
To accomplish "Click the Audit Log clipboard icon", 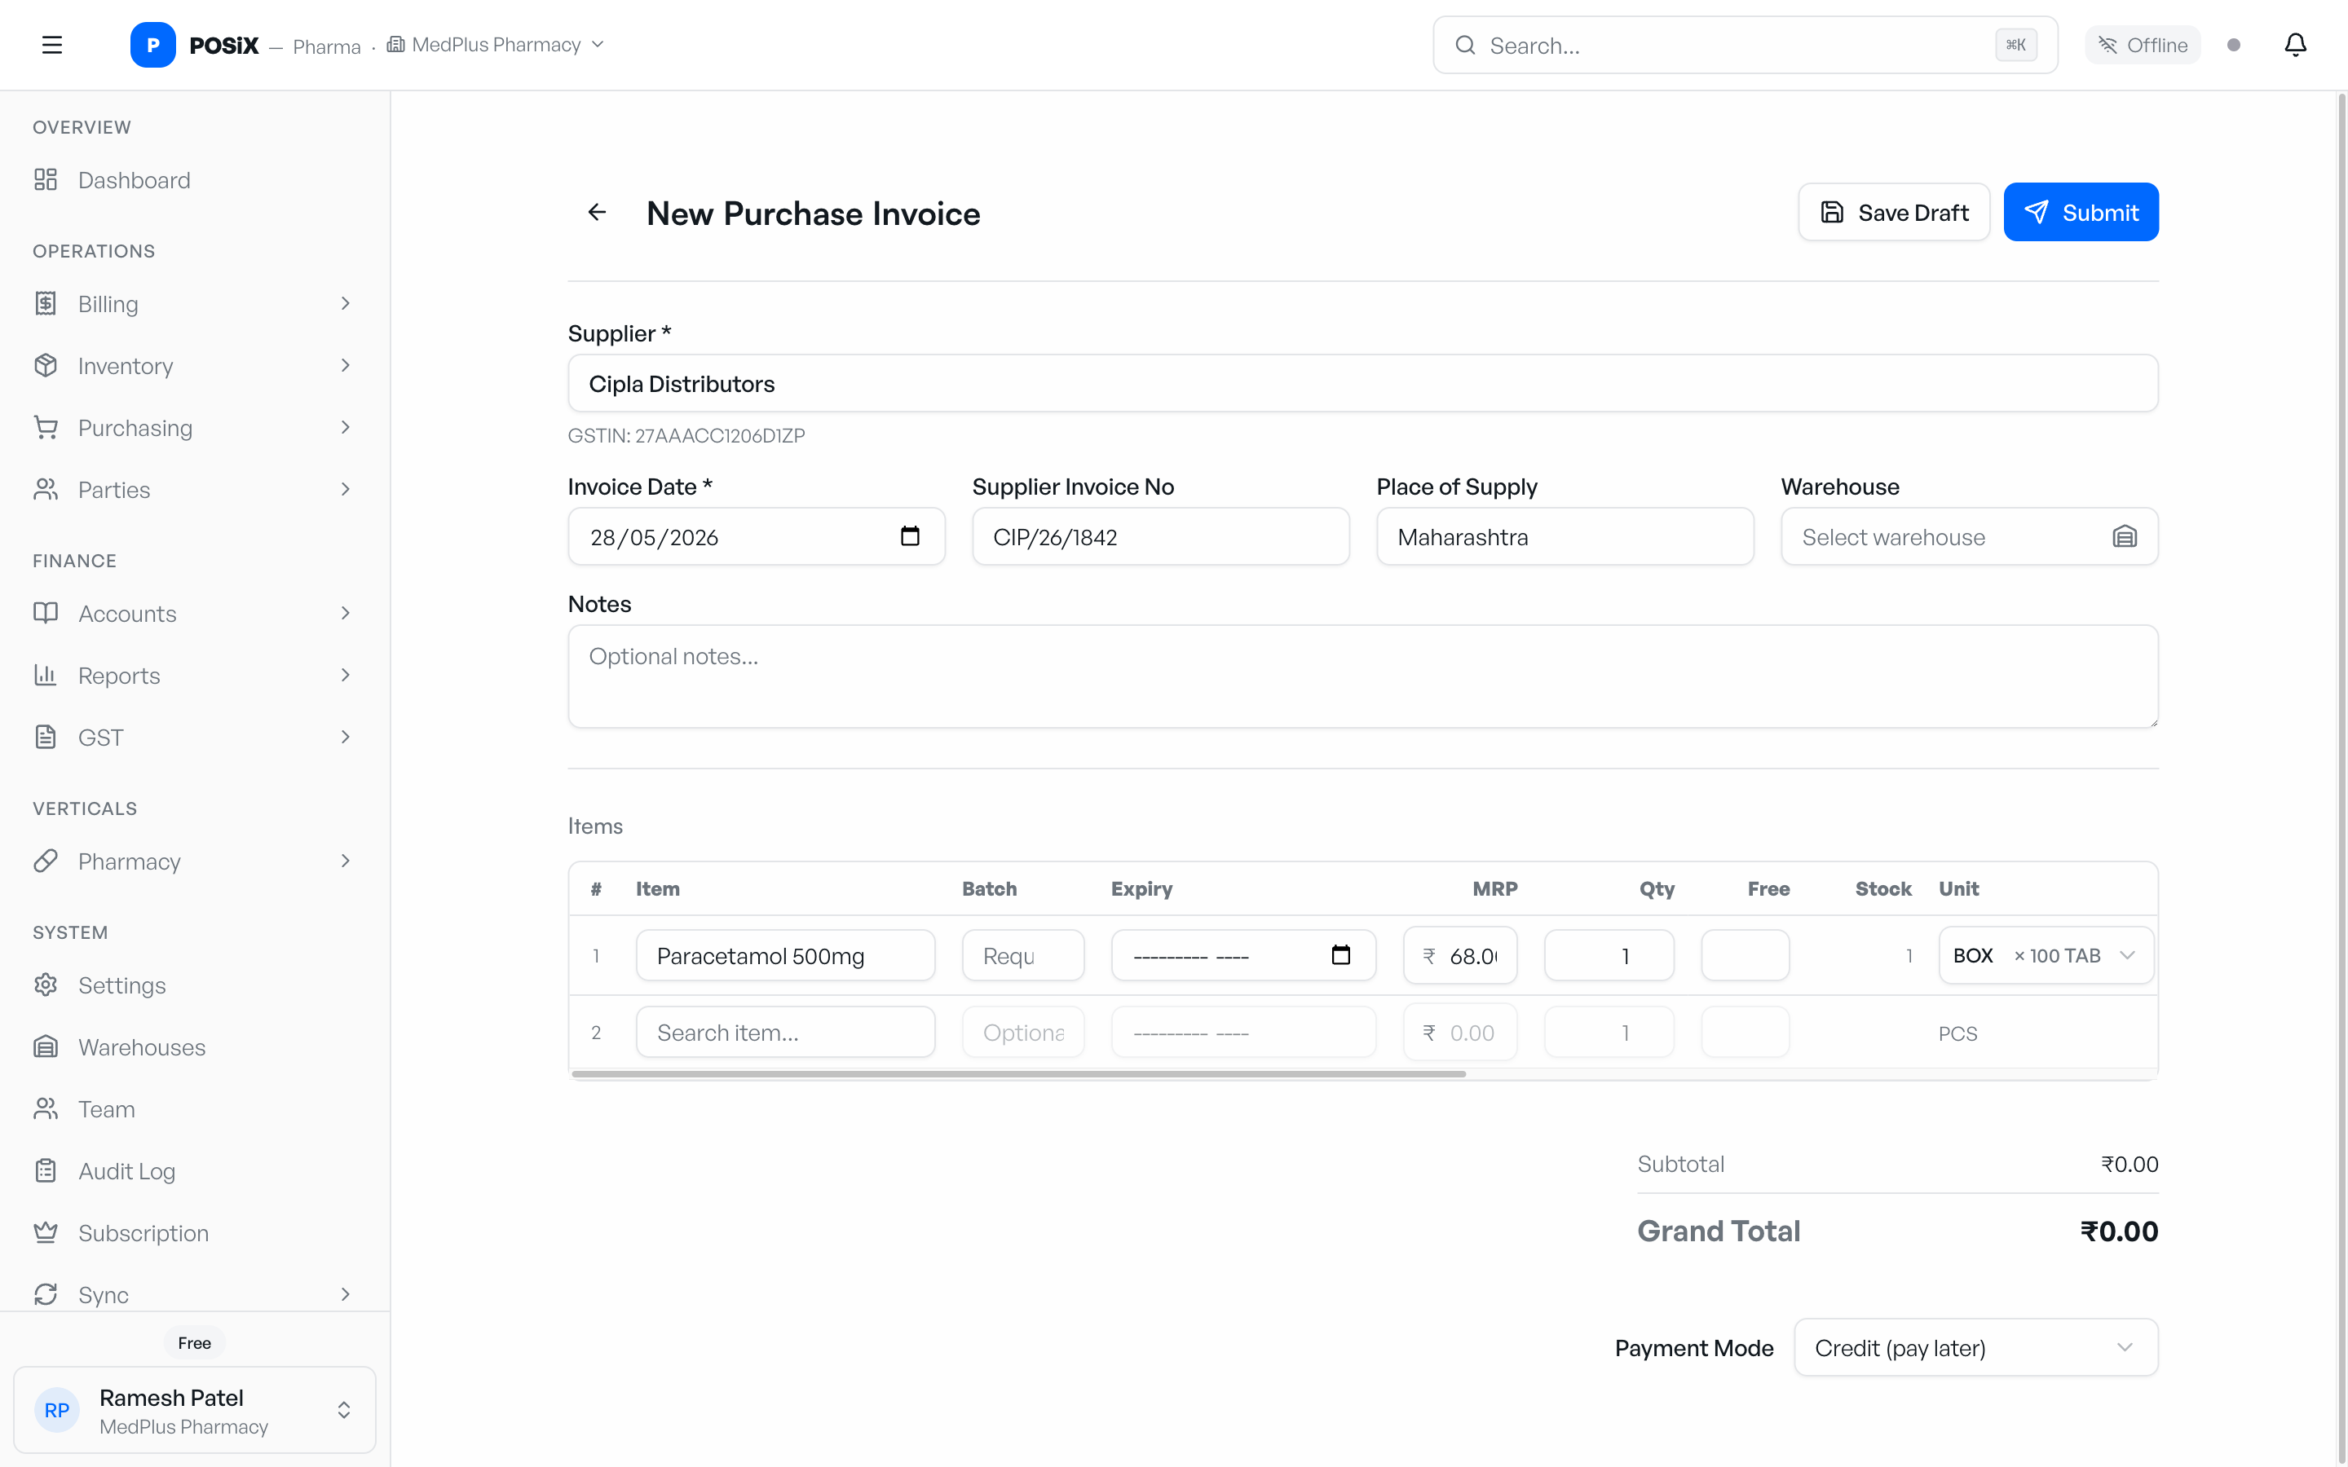I will point(46,1171).
